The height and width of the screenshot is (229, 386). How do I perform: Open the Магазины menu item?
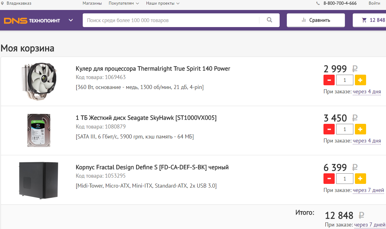pyautogui.click(x=92, y=3)
